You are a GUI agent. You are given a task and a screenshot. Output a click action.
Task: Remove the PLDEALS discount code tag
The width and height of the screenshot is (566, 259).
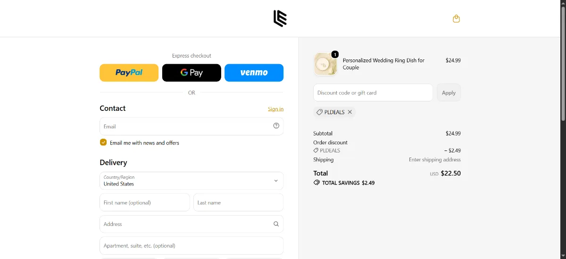pos(350,112)
